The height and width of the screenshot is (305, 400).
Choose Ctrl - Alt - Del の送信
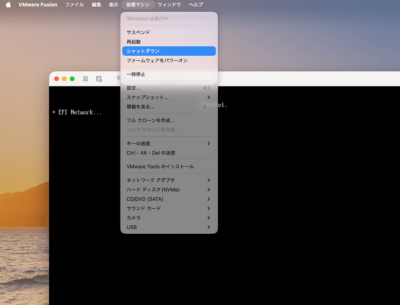click(x=169, y=153)
